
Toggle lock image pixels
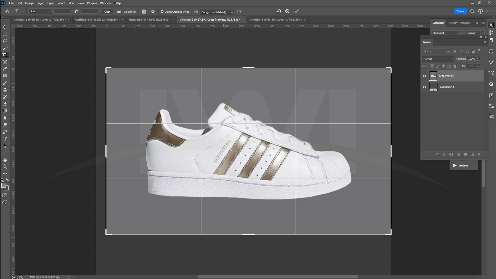tap(438, 66)
